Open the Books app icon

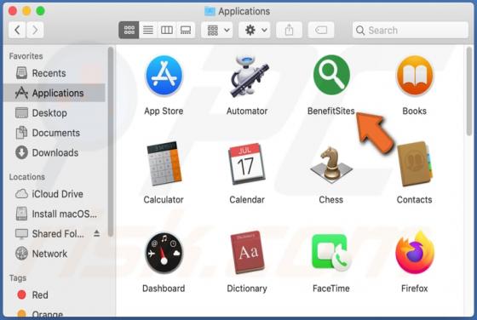(415, 76)
